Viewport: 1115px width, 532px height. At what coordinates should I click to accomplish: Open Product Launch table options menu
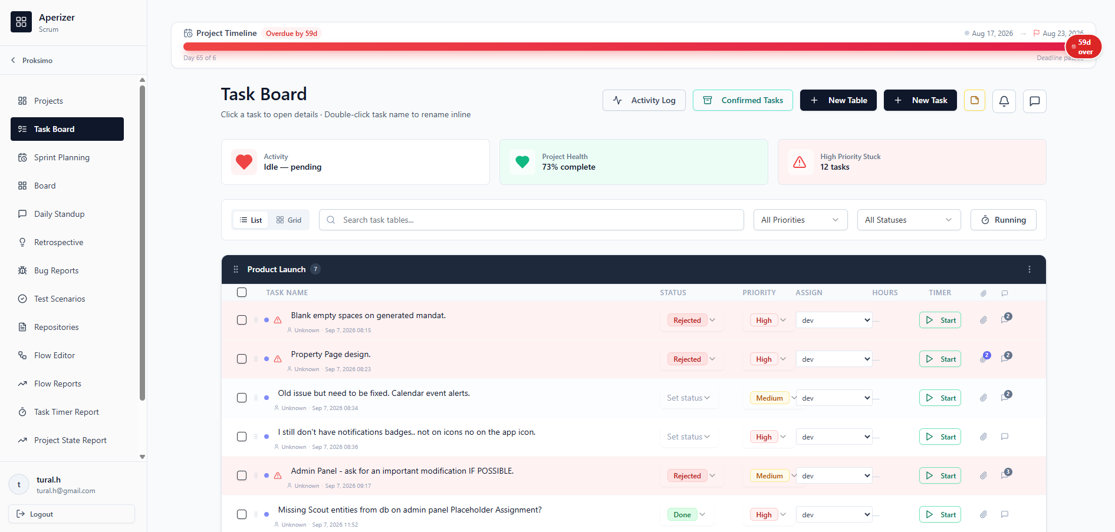click(x=1030, y=269)
